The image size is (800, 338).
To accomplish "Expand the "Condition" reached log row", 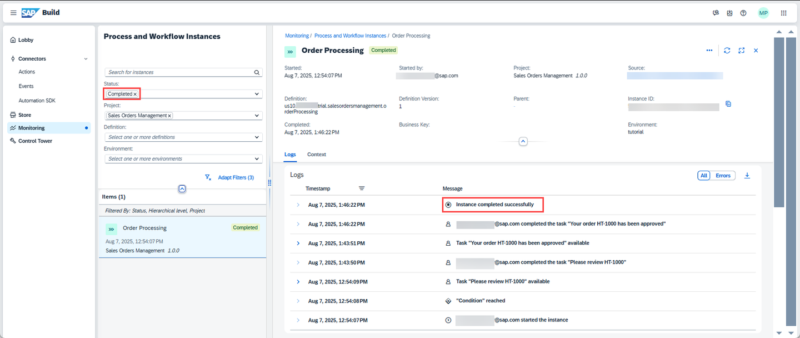I will 298,301.
